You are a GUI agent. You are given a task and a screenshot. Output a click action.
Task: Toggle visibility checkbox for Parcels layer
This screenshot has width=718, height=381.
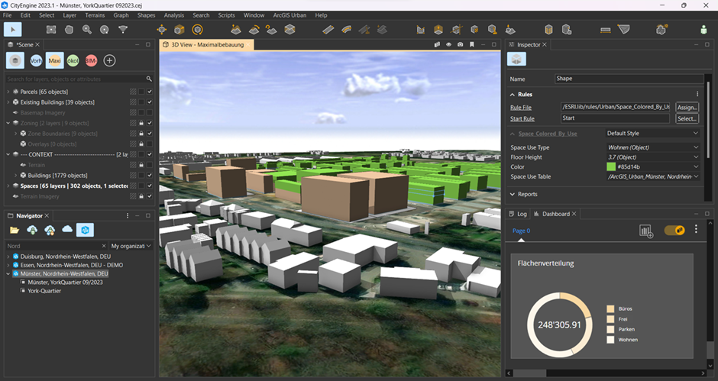[150, 92]
